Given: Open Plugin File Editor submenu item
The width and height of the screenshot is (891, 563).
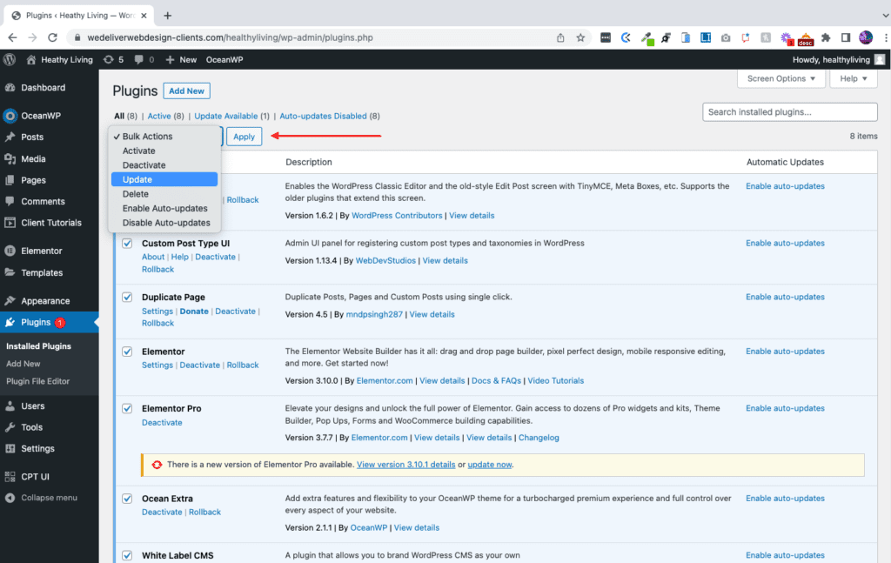Looking at the screenshot, I should pos(38,381).
